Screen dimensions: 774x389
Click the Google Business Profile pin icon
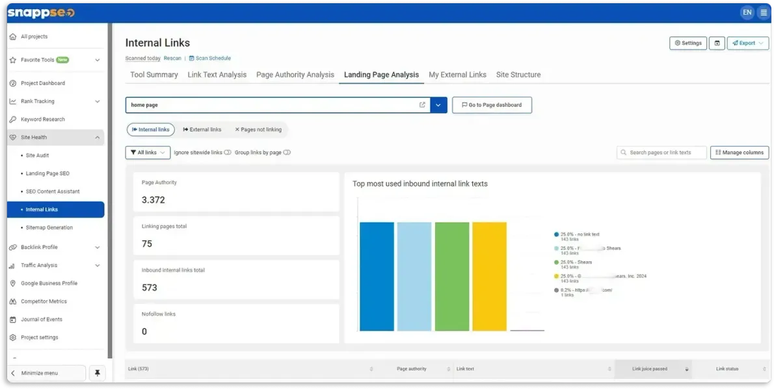[13, 284]
